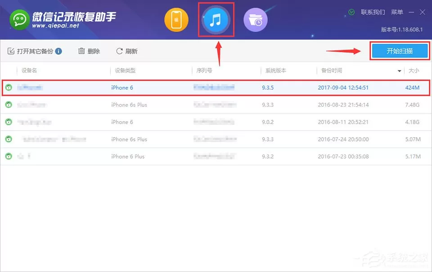Click the green WeChat logo icon

pos(19,19)
